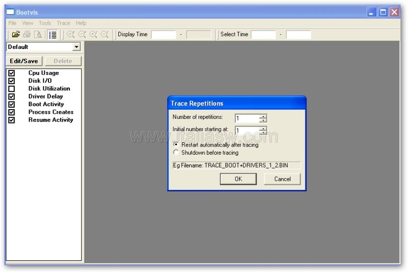This screenshot has height=272, width=408.
Task: Click the second Display Time field
Action: point(198,35)
